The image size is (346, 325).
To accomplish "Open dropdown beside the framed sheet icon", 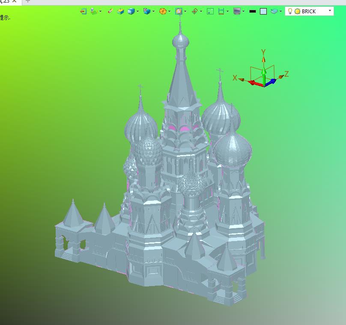I will [x=185, y=11].
